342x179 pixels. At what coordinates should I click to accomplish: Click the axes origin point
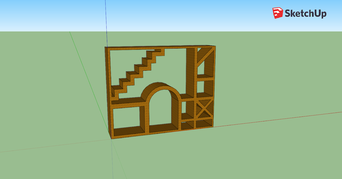[x=111, y=138]
